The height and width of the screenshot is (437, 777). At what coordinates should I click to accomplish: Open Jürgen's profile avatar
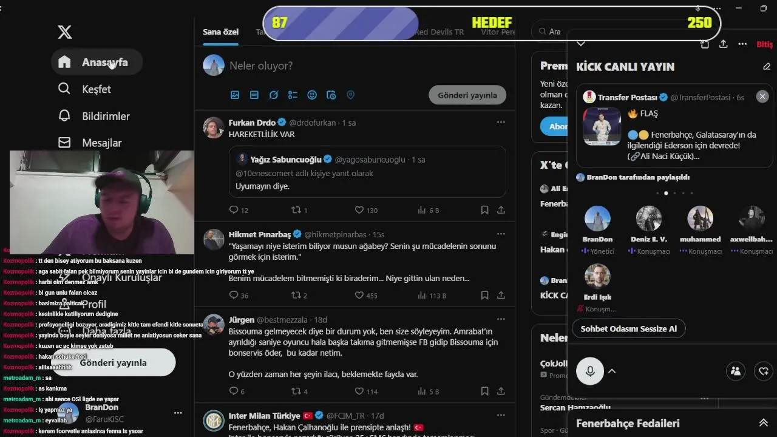[214, 325]
